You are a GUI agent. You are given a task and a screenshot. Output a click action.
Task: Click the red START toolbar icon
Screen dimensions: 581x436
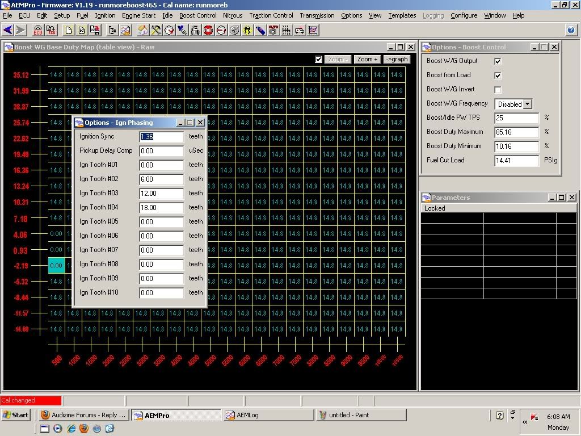tap(208, 30)
